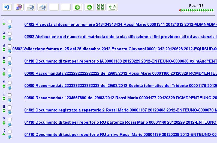Tick the checkbox for row 4 Documento di test IA
217x143 pixels.
[10, 58]
